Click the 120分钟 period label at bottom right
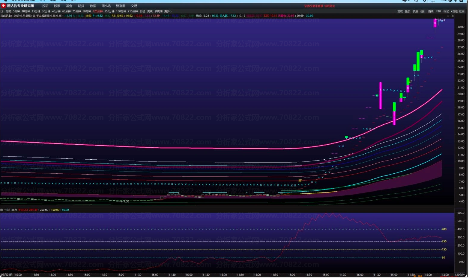The image size is (469, 278). (x=459, y=275)
